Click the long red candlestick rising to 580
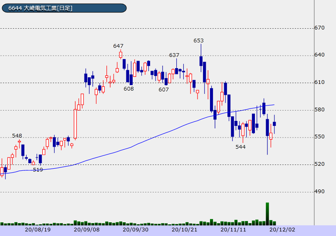 [75, 124]
